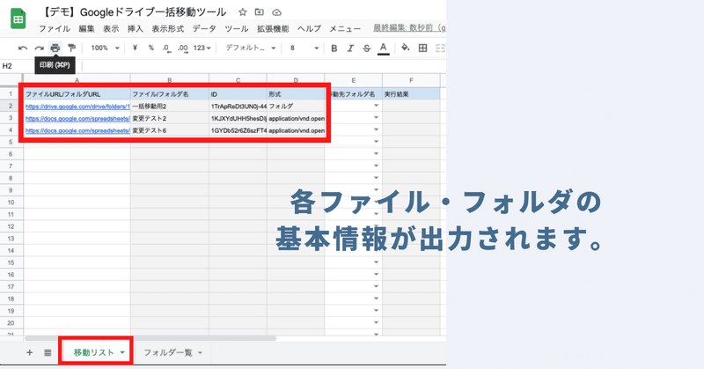Viewport: 704px width, 369px height.
Task: Open 移動リスト tab menu arrow
Action: click(122, 353)
